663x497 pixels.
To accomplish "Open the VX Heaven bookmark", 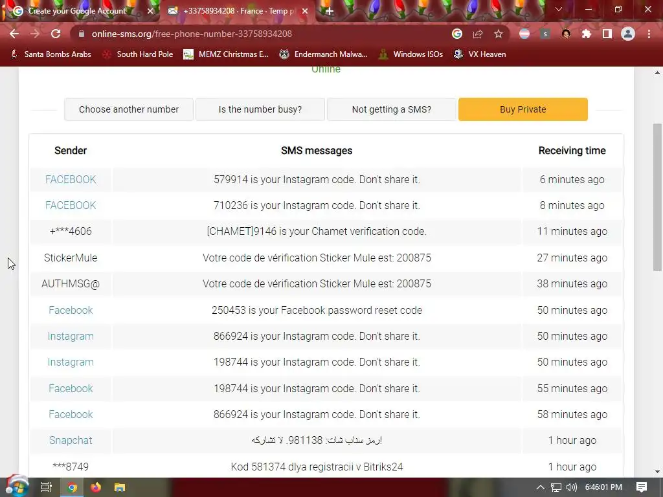I will (480, 54).
